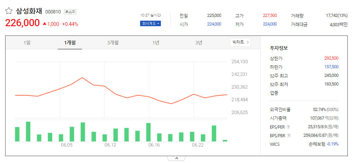Click the price line peak on chart
Screen dimensions: 355x163
pos(82,78)
